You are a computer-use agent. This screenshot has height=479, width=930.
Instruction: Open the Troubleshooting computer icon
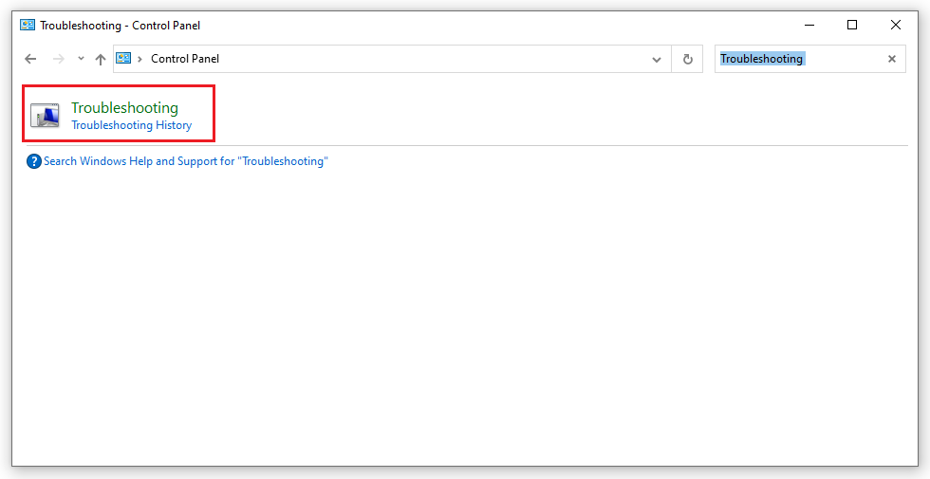(x=45, y=115)
